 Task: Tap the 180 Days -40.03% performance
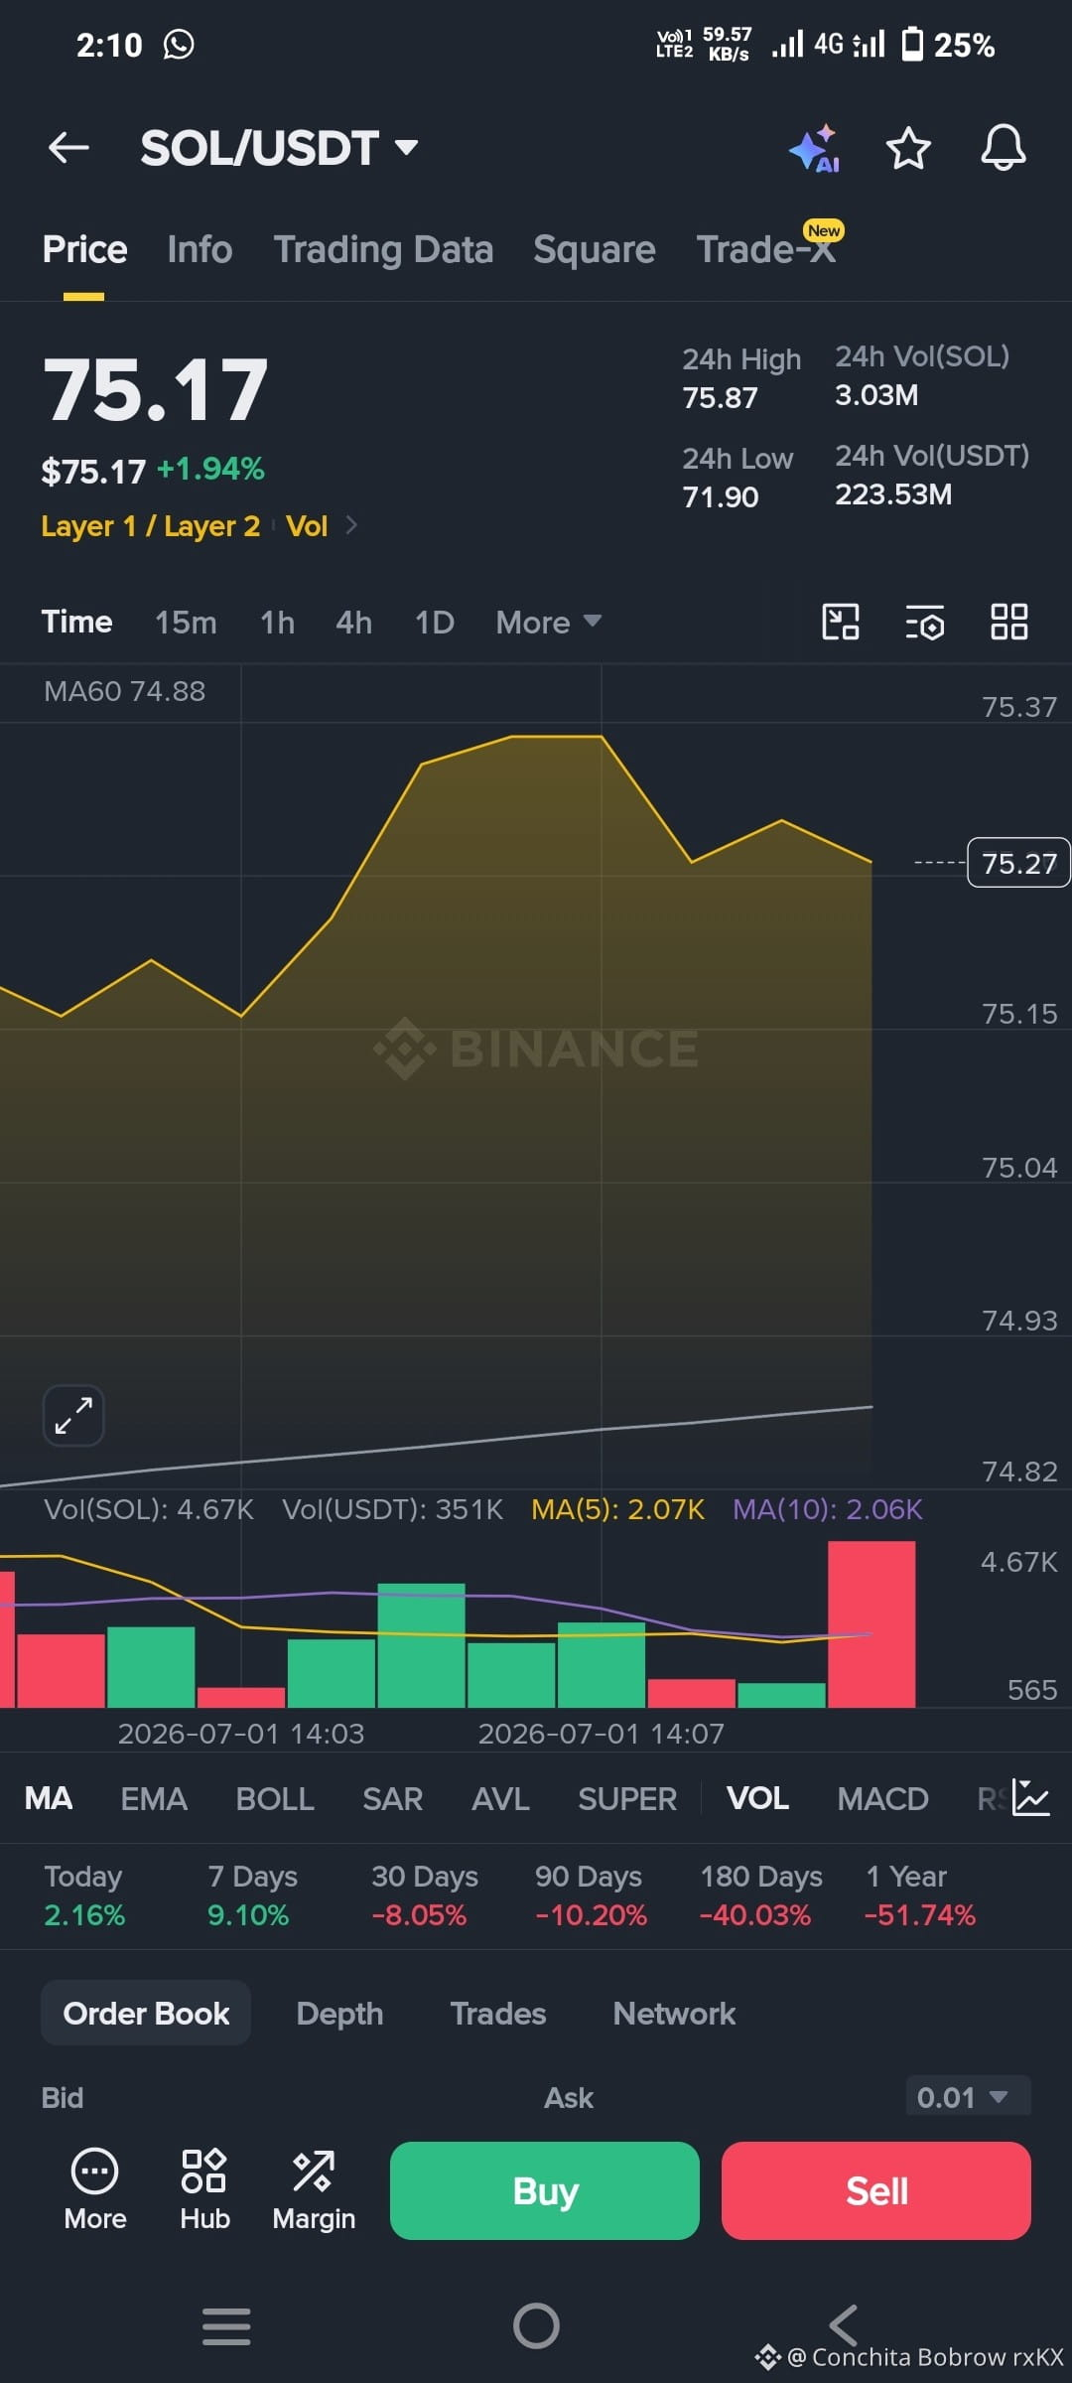pos(760,1894)
